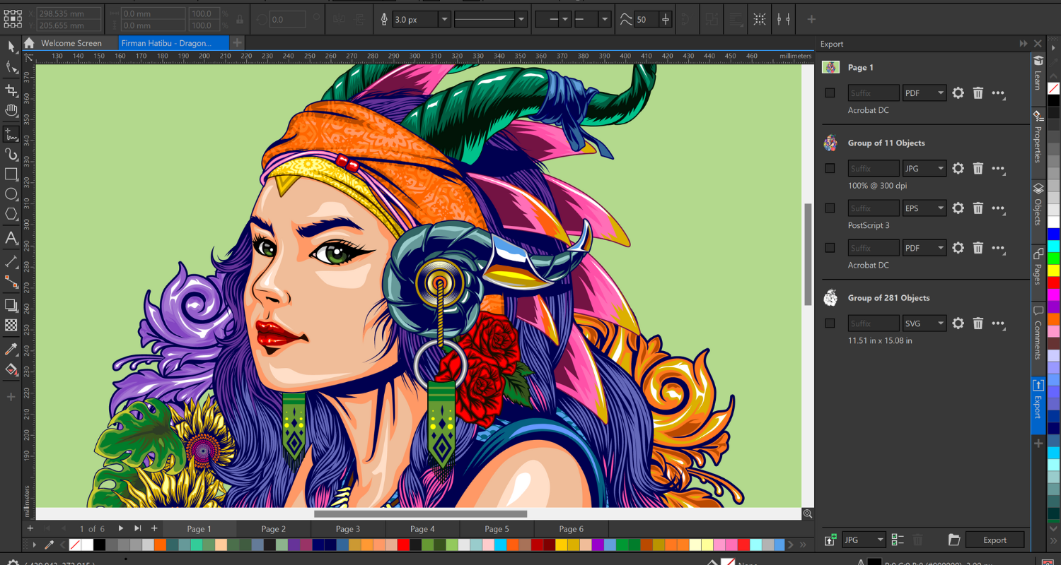Click the select all checklist icon
Viewport: 1061px width, 565px height.
pos(898,540)
